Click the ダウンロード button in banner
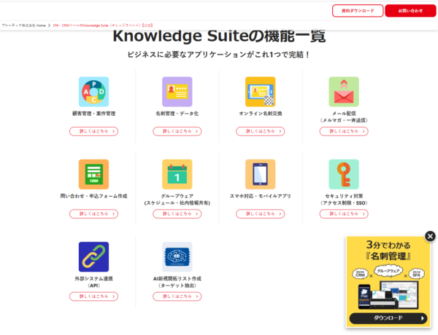This screenshot has width=438, height=335. pos(388,318)
